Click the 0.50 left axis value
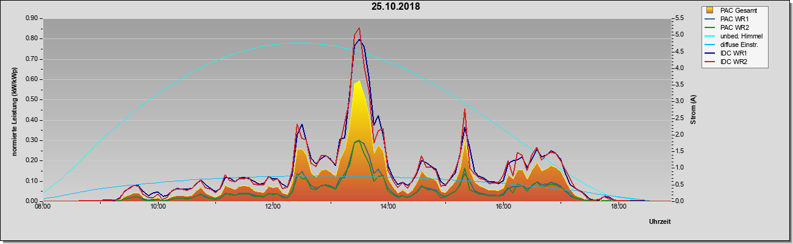 point(32,99)
